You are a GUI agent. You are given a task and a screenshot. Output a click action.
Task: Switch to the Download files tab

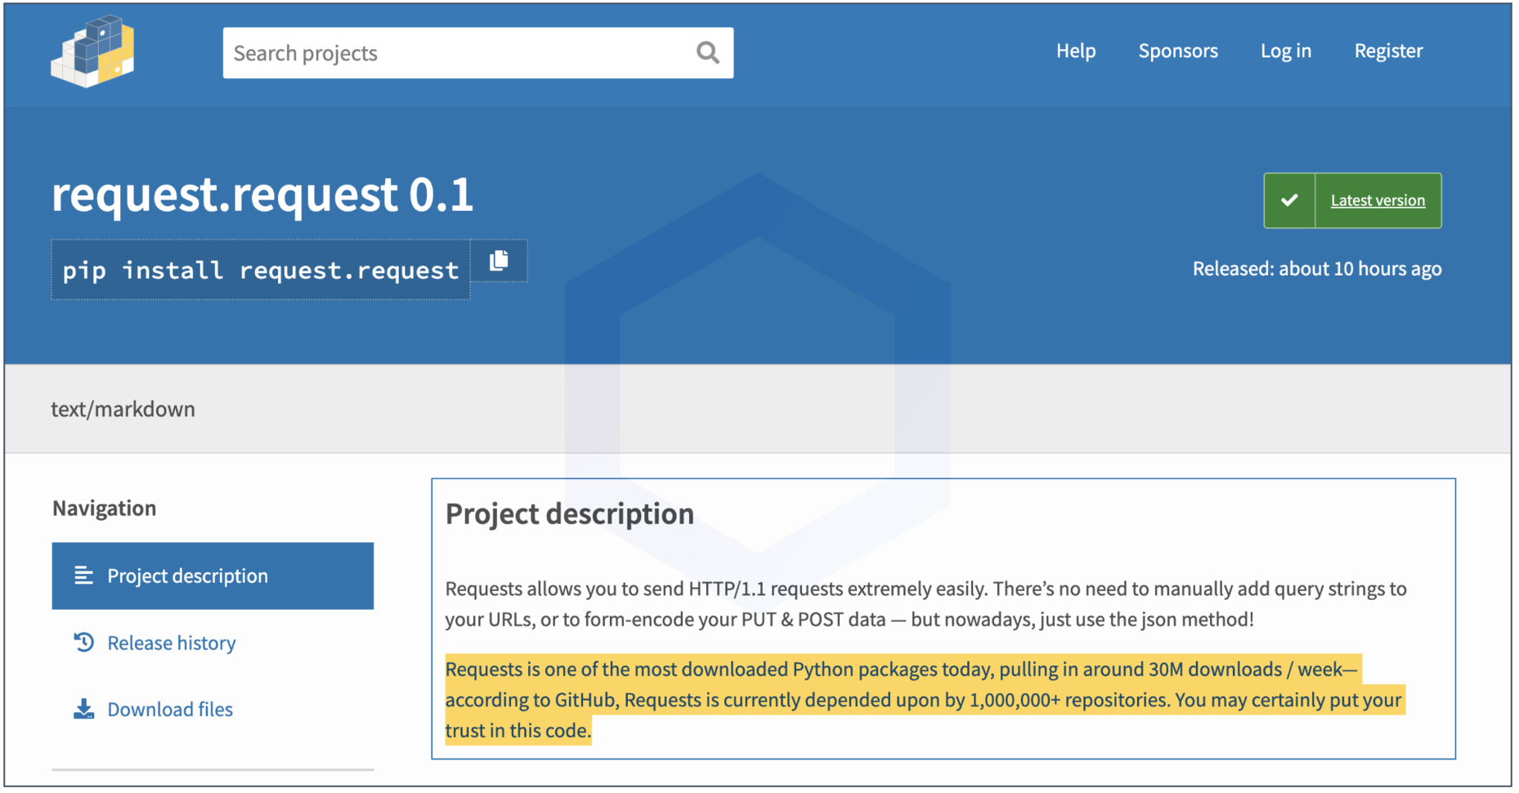170,709
